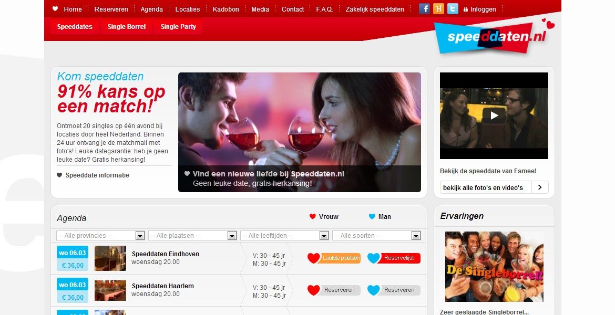Click the 'De Singleborrel!' party photo
The height and width of the screenshot is (315, 615).
[494, 266]
